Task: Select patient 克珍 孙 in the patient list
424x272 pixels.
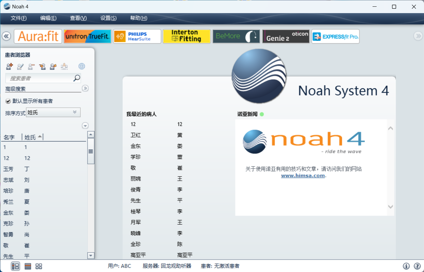Action: [44, 224]
